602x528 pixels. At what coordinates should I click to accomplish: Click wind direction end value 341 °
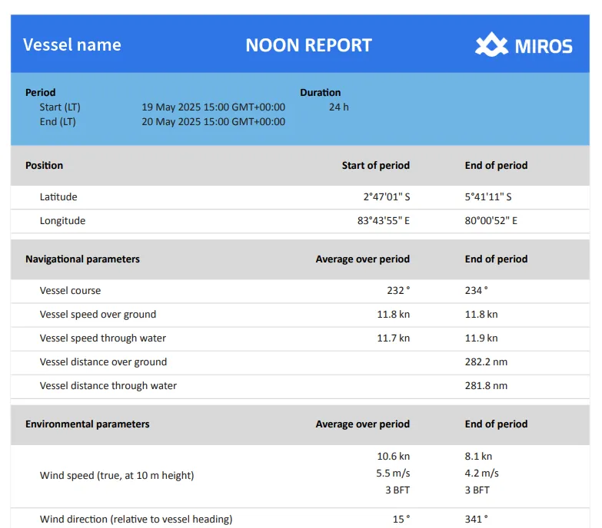pyautogui.click(x=477, y=520)
